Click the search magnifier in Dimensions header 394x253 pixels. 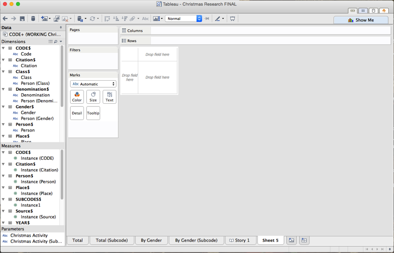(x=56, y=42)
